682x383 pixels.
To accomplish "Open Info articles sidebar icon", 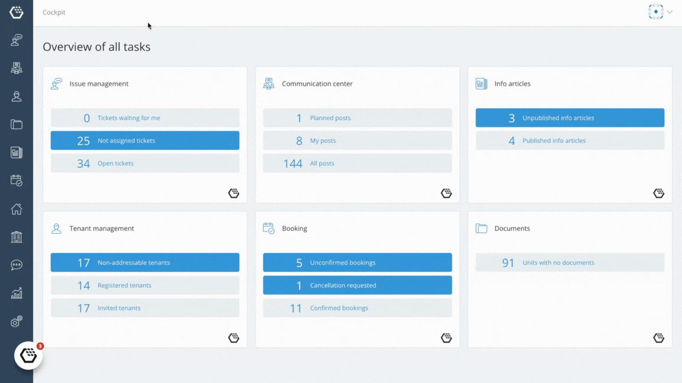I will point(17,152).
